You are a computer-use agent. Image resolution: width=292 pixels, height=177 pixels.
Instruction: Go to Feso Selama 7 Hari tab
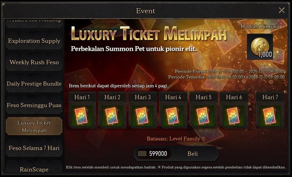click(x=34, y=148)
